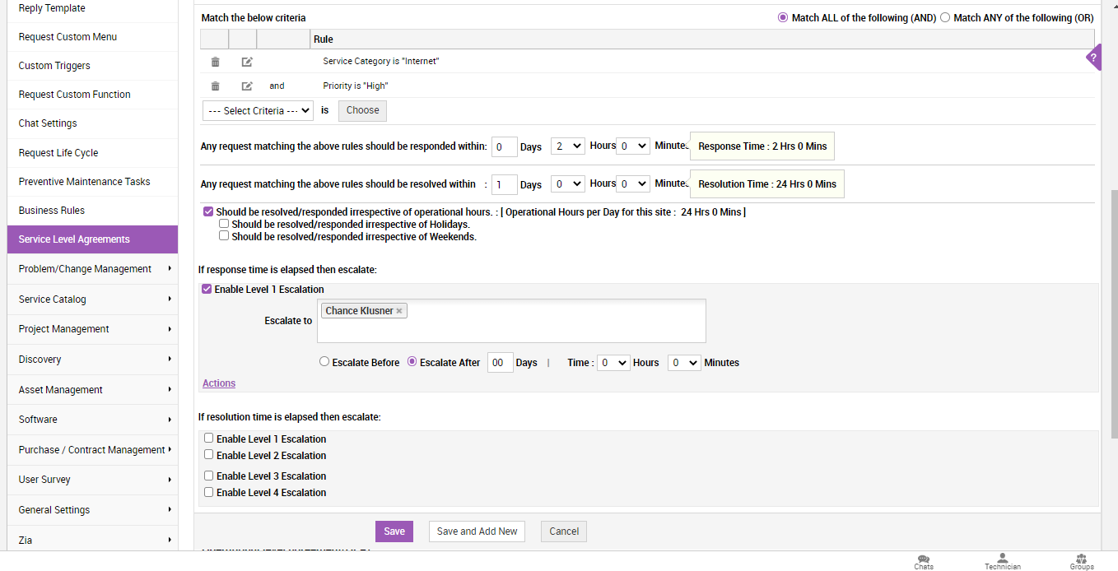Open Request Life Cycle in sidebar
Image resolution: width=1118 pixels, height=571 pixels.
tap(58, 153)
